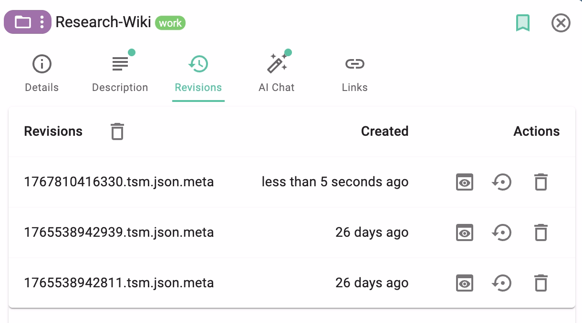Restore revision 1765538942811.tsm.json.meta
Image resolution: width=582 pixels, height=323 pixels.
click(x=501, y=283)
